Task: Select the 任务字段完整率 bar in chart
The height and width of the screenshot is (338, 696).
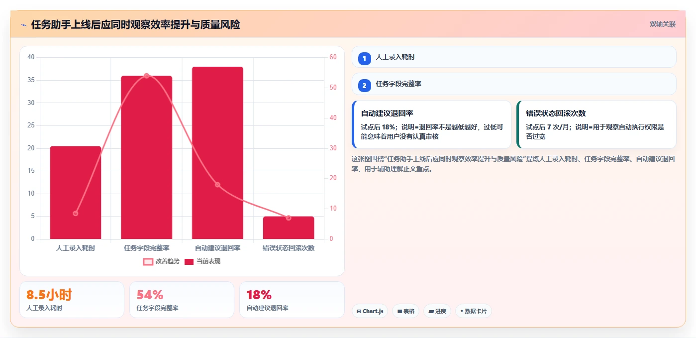Action: pos(146,157)
